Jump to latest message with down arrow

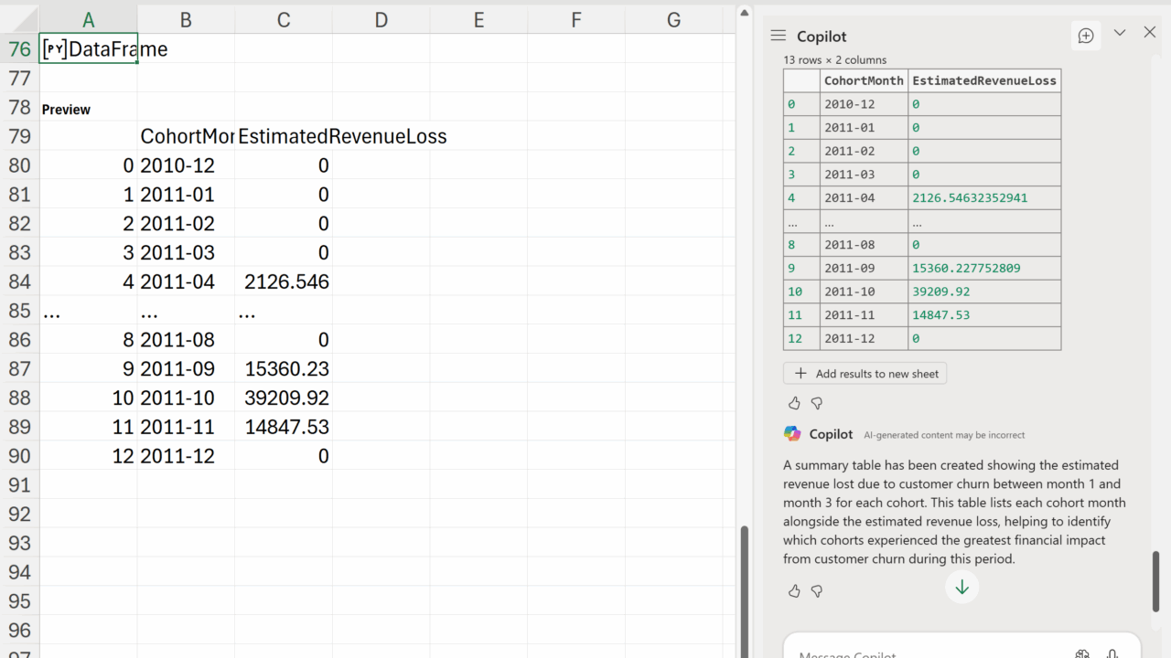[x=962, y=588]
